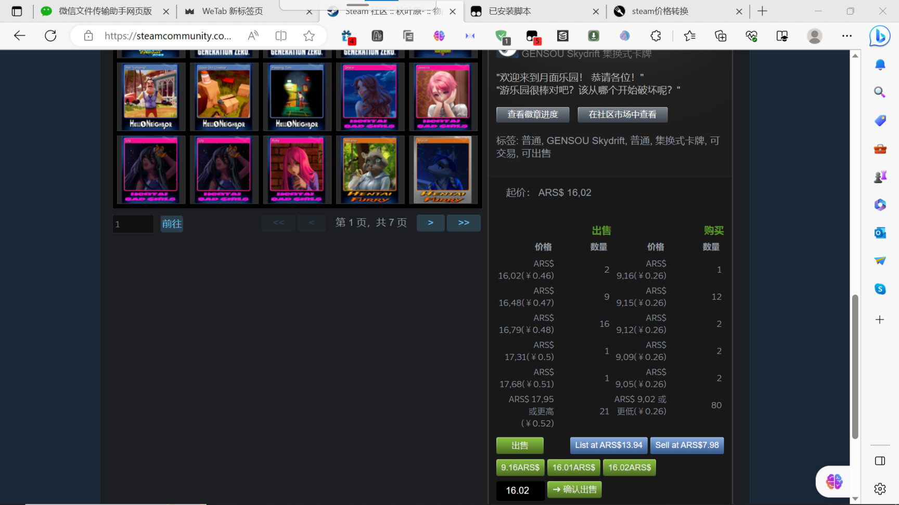Open the blue double-arrow extension icon
This screenshot has height=505, width=899.
click(x=470, y=36)
